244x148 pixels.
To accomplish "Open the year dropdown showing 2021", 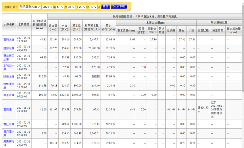I will [x=47, y=7].
